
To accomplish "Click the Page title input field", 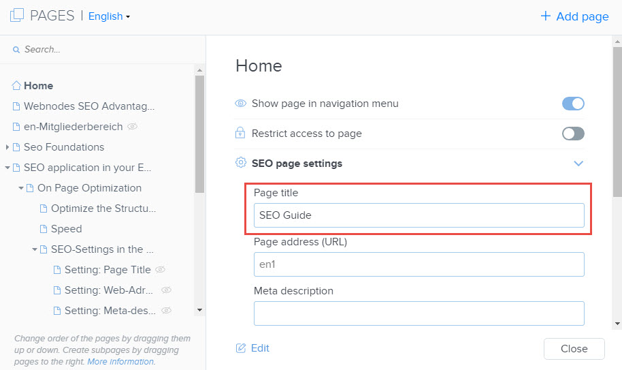I will tap(419, 215).
